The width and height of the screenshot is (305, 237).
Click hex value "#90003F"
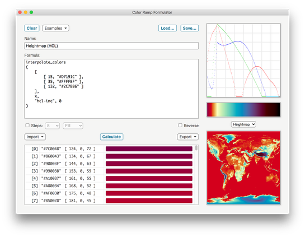tap(51, 164)
